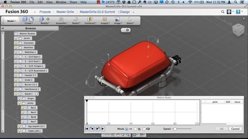Click Cancel in Motion Study dialog
The height and width of the screenshot is (139, 248).
235,129
